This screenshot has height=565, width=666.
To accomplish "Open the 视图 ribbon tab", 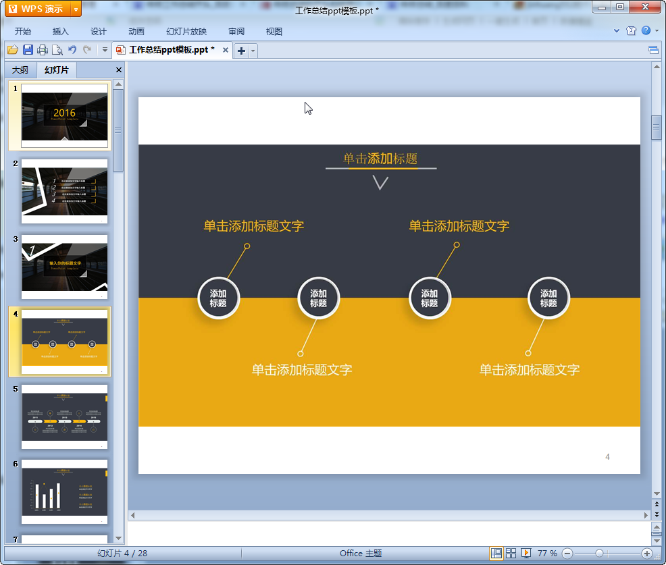I will click(x=274, y=32).
